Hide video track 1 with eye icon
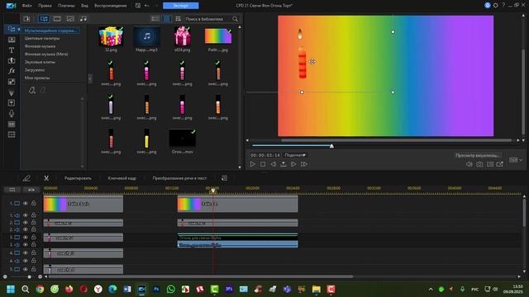Image resolution: width=529 pixels, height=297 pixels. click(x=26, y=204)
